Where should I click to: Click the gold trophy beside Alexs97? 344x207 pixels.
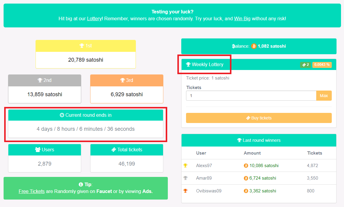coord(185,166)
